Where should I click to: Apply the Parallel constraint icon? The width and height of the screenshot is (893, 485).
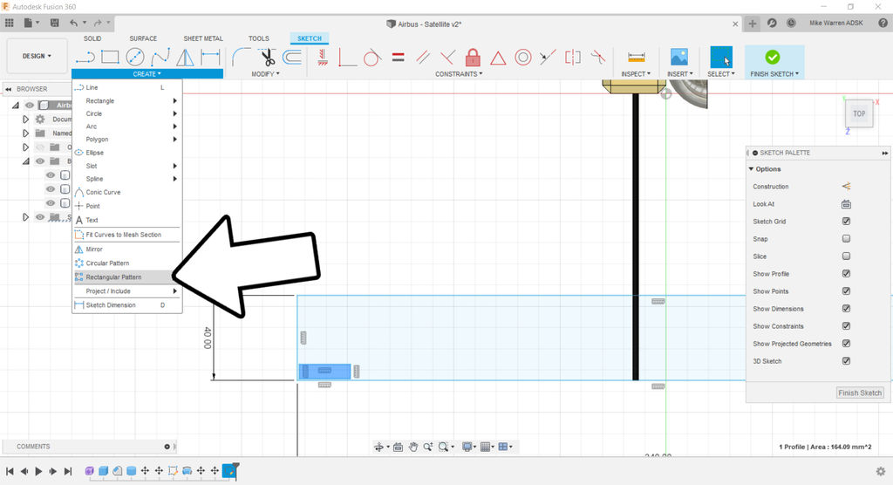coord(423,57)
